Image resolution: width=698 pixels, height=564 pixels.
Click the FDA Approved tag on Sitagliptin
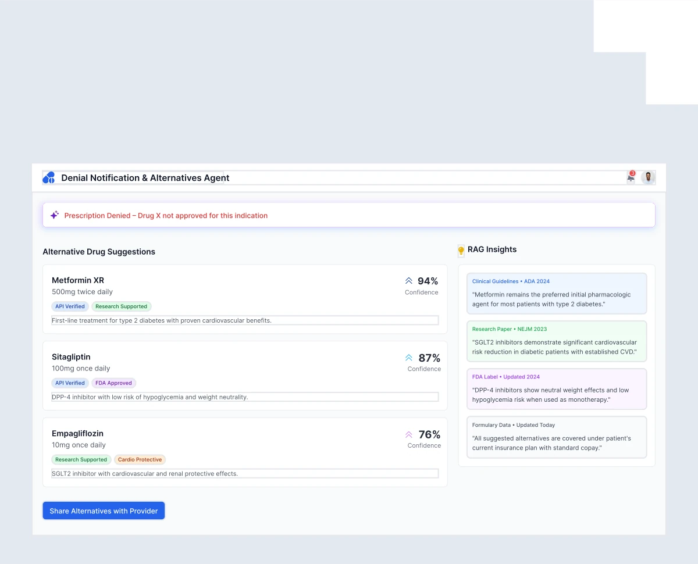click(113, 383)
